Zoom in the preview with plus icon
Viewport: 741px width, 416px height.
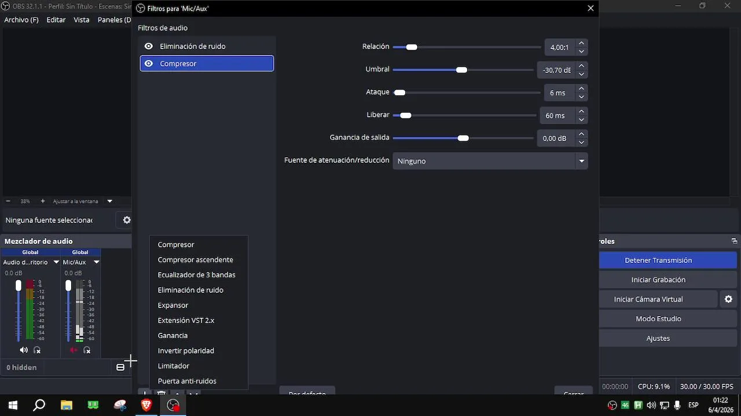[x=42, y=201]
